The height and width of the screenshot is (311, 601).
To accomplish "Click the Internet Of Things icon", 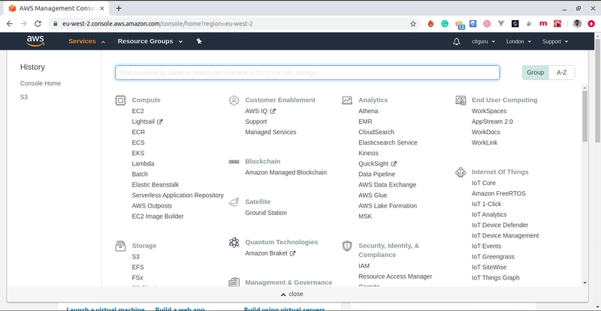I will [461, 172].
